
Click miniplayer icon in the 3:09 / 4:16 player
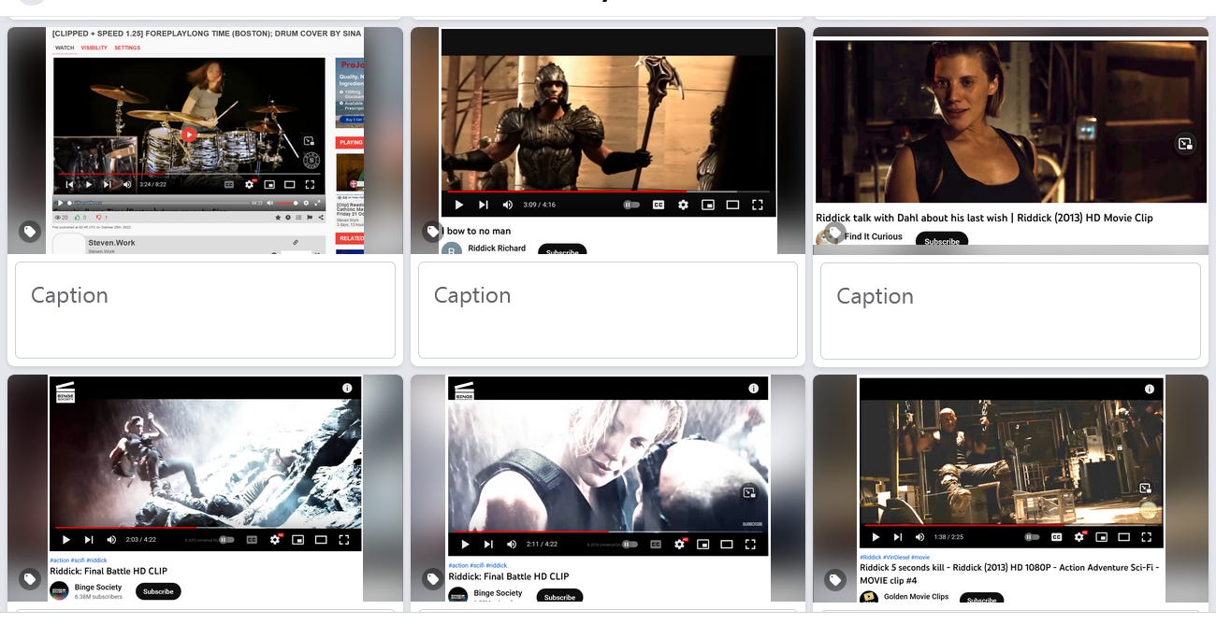(708, 205)
